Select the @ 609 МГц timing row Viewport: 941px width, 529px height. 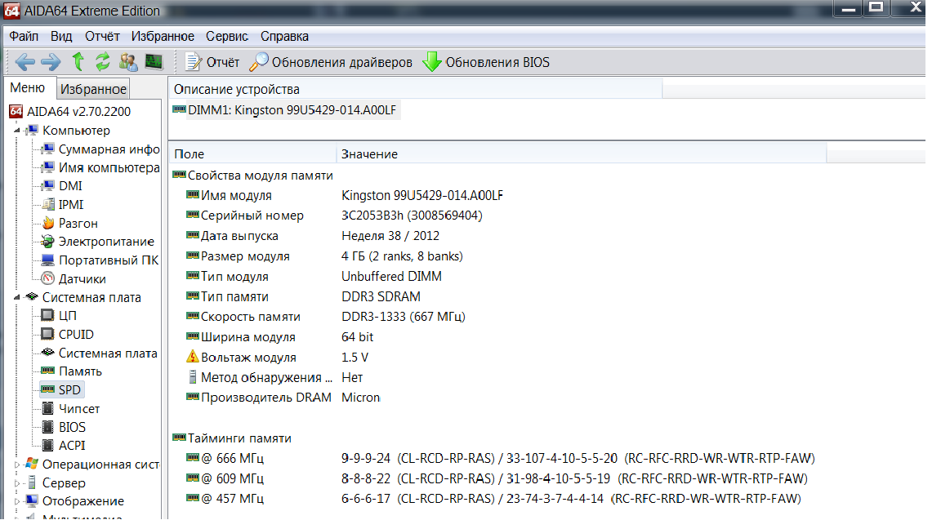click(x=497, y=478)
